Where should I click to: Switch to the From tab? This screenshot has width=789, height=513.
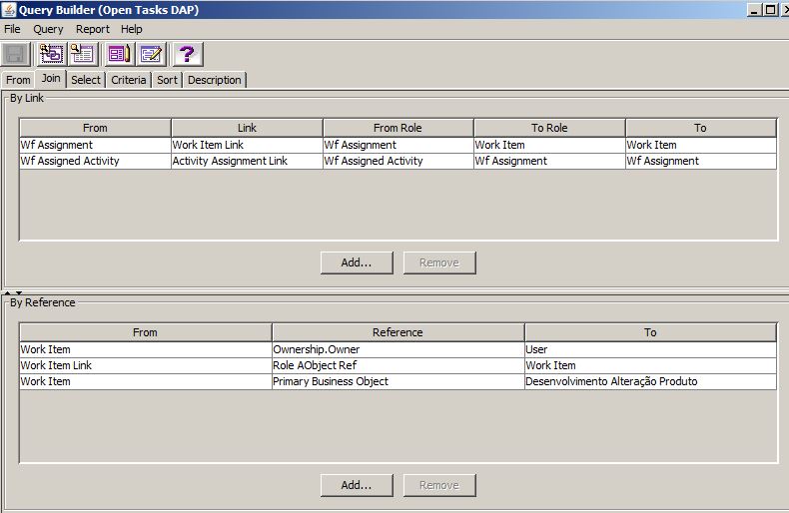pos(18,80)
